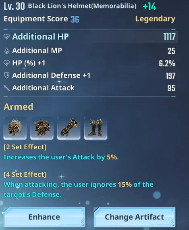This screenshot has height=230, width=189.
Task: Click the 4 Set Effect label
Action: pos(25,174)
